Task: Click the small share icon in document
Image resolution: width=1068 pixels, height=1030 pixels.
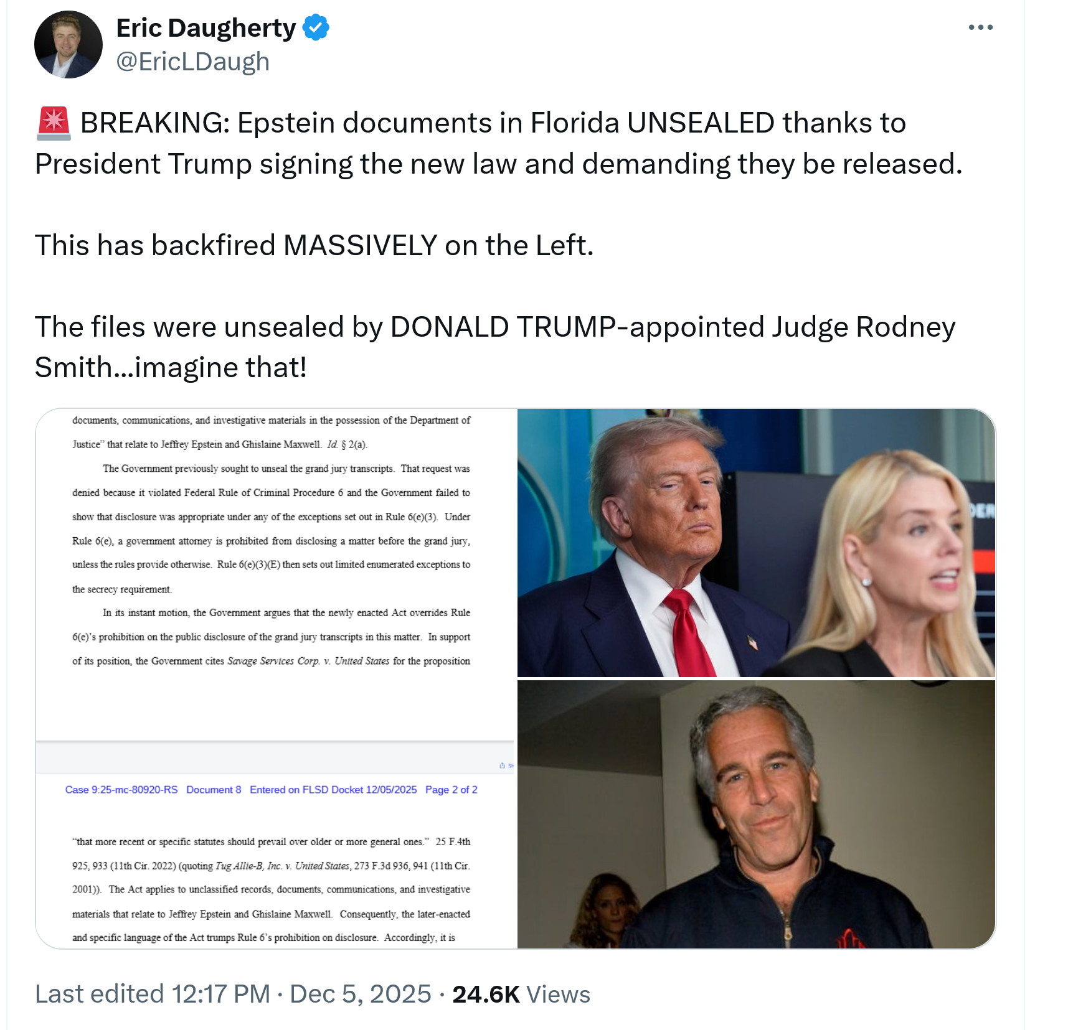Action: tap(503, 765)
